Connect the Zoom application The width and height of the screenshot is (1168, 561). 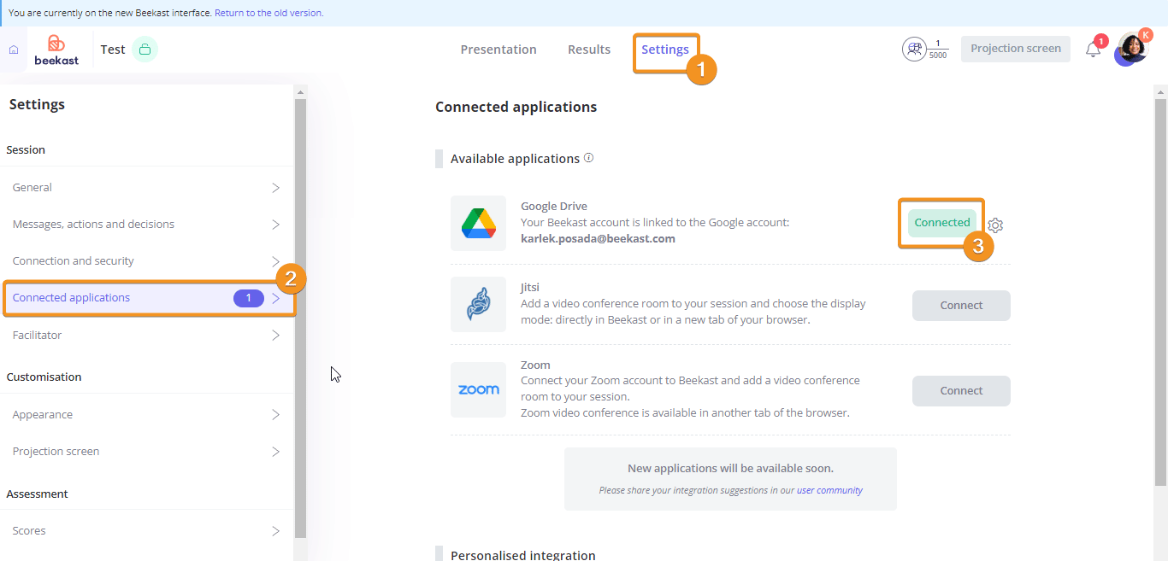[x=961, y=390]
